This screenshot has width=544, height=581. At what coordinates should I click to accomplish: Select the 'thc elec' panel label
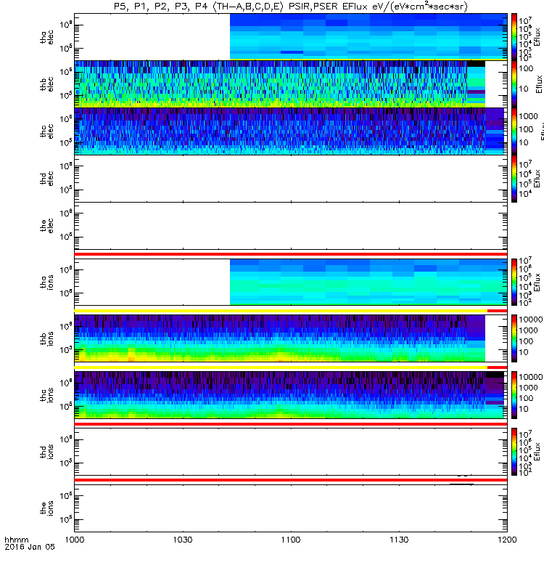47,131
